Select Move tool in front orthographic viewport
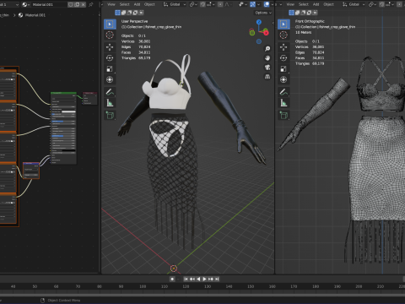The image size is (405, 304). coord(283,47)
